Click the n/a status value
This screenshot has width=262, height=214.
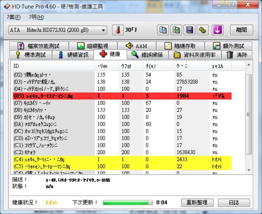coord(49,186)
